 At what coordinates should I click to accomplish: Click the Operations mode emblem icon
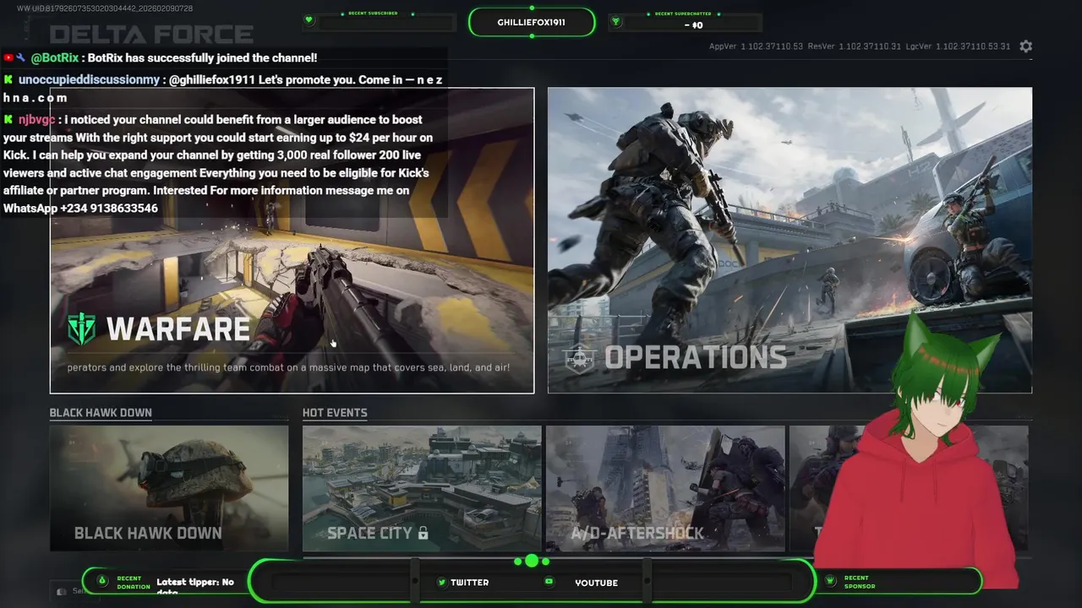(580, 358)
